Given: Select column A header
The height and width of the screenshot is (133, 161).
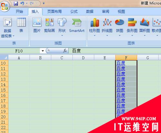Looking at the screenshot, I should click(x=19, y=58).
